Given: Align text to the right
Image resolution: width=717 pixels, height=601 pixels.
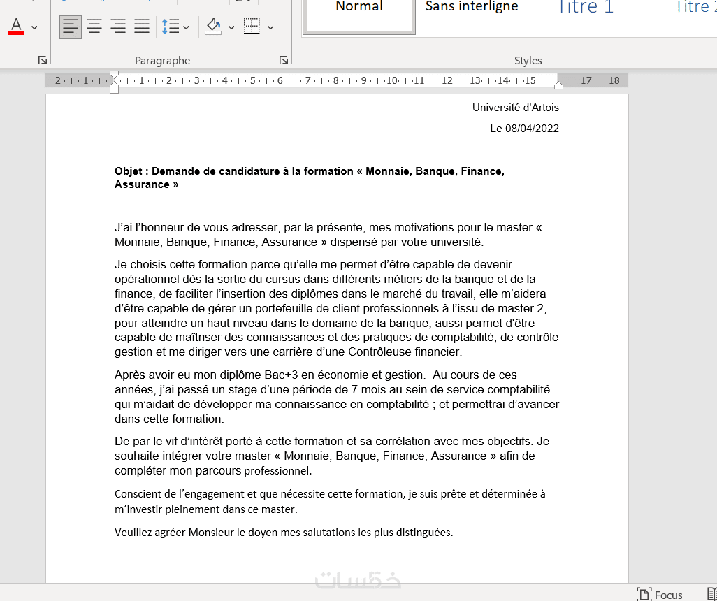Looking at the screenshot, I should pyautogui.click(x=118, y=27).
